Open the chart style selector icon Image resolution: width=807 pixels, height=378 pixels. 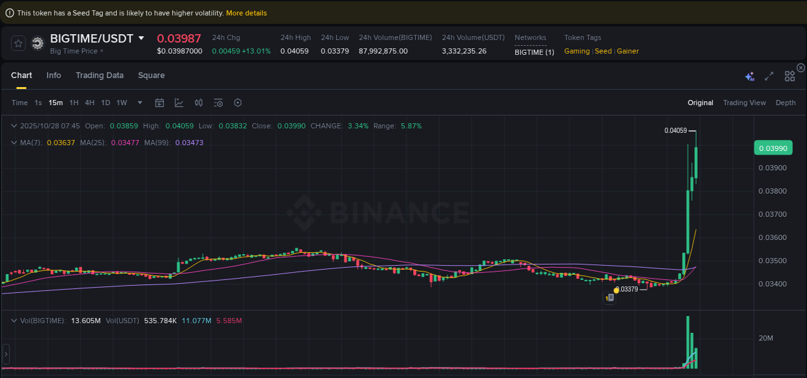click(x=178, y=103)
